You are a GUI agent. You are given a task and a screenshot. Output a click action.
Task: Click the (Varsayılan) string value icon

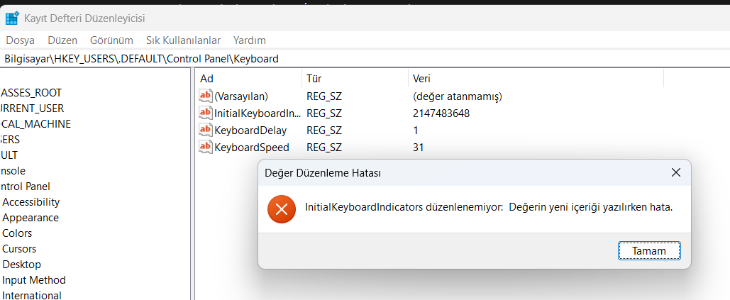[x=205, y=96]
